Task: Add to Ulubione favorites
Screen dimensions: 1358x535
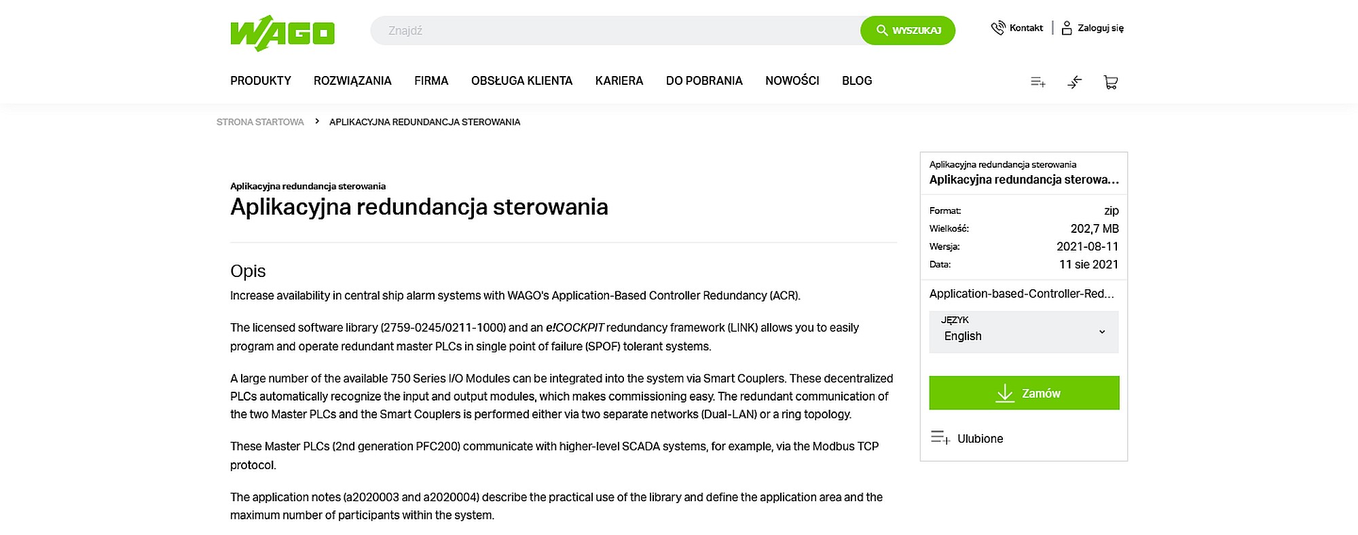Action: (x=980, y=439)
